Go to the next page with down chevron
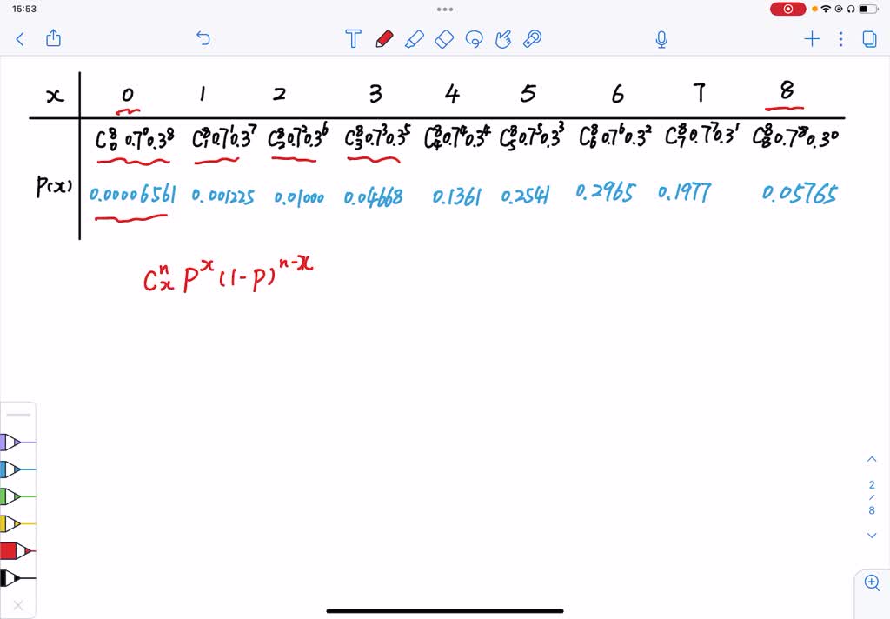The image size is (890, 619). click(872, 534)
